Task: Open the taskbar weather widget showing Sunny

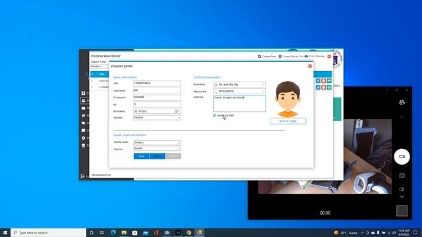Action: [346, 232]
